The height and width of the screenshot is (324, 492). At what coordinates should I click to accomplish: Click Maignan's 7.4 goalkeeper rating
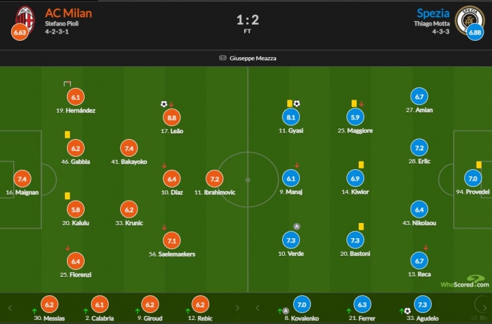[x=22, y=179]
